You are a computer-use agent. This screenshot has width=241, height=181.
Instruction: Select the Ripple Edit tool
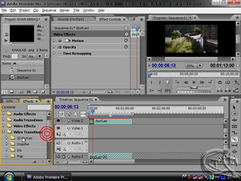[234, 120]
